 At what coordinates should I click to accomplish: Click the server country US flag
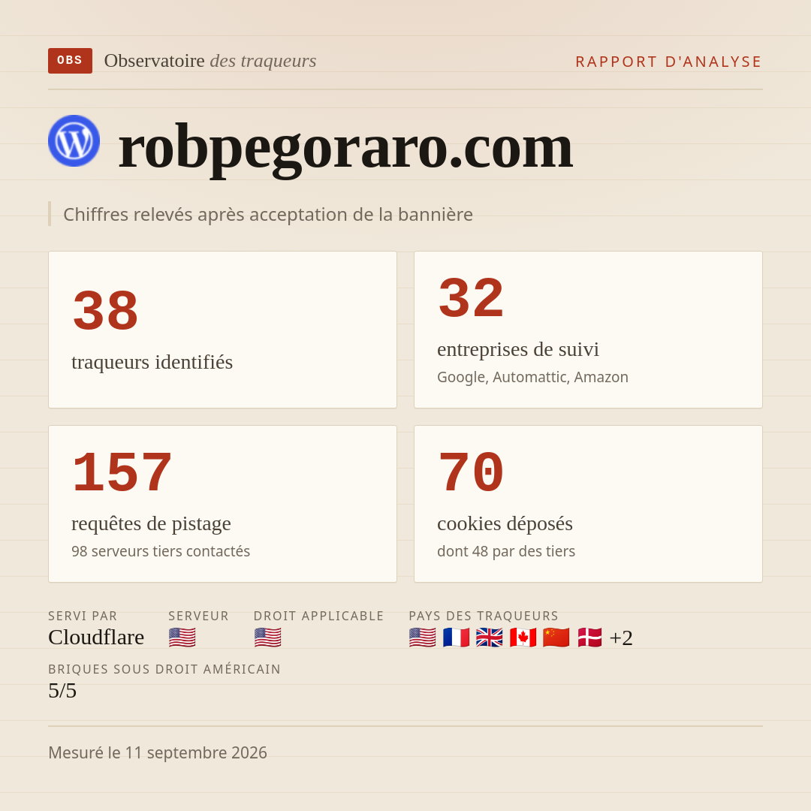coord(182,638)
